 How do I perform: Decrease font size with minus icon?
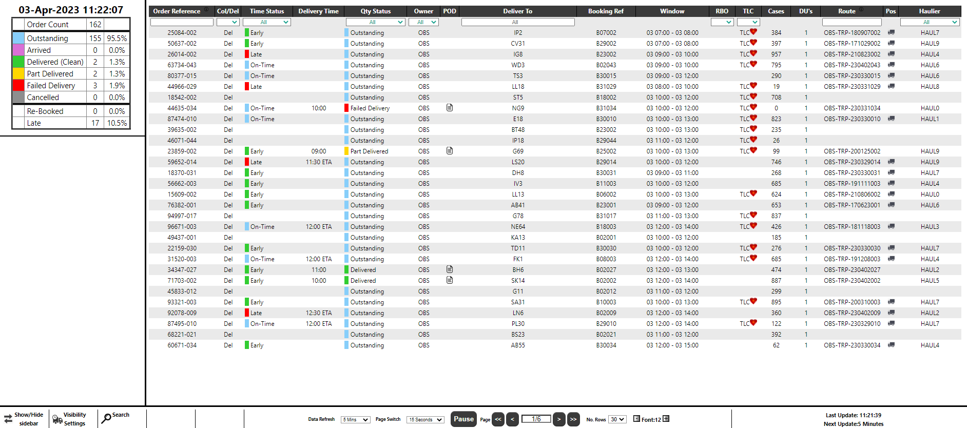pos(636,419)
